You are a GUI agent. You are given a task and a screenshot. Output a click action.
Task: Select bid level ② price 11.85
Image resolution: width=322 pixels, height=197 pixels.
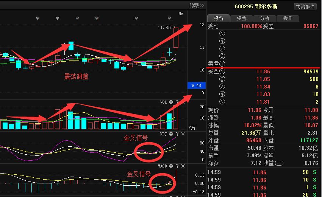pyautogui.click(x=263, y=79)
